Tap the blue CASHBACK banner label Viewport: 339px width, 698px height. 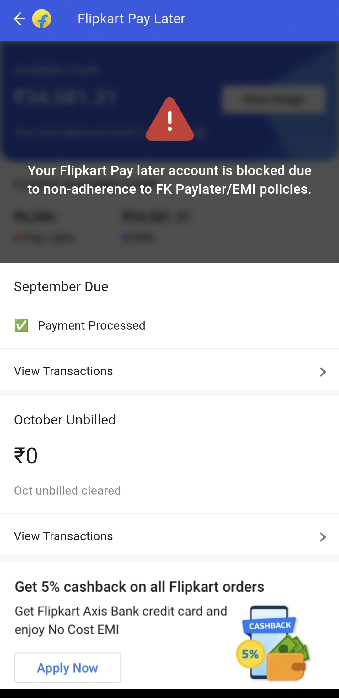pyautogui.click(x=270, y=625)
